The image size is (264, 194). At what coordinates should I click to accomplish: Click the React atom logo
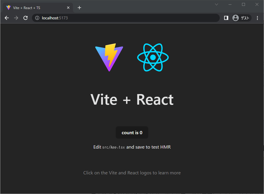pyautogui.click(x=153, y=57)
